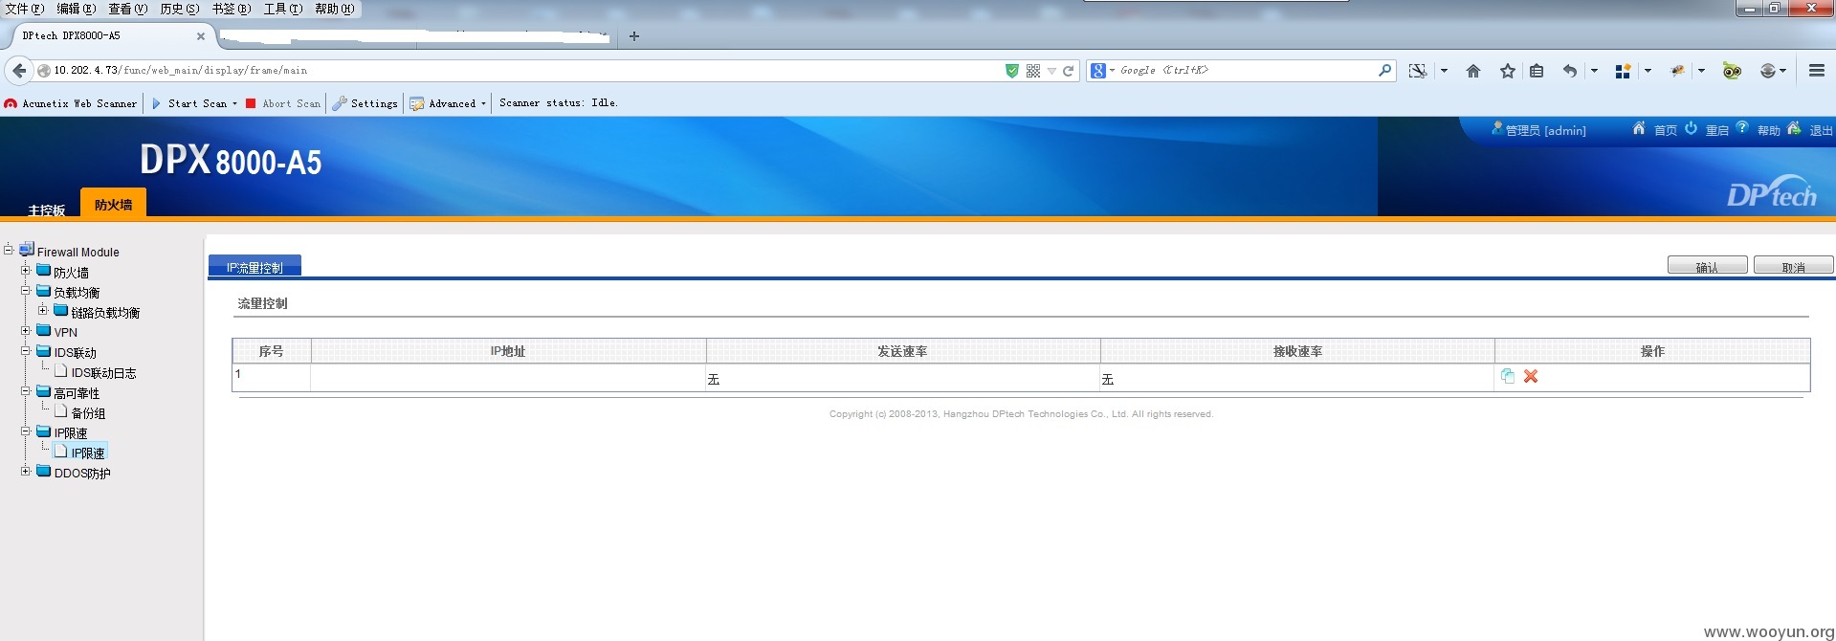
Task: Click the 退出 link
Action: pos(1822,130)
